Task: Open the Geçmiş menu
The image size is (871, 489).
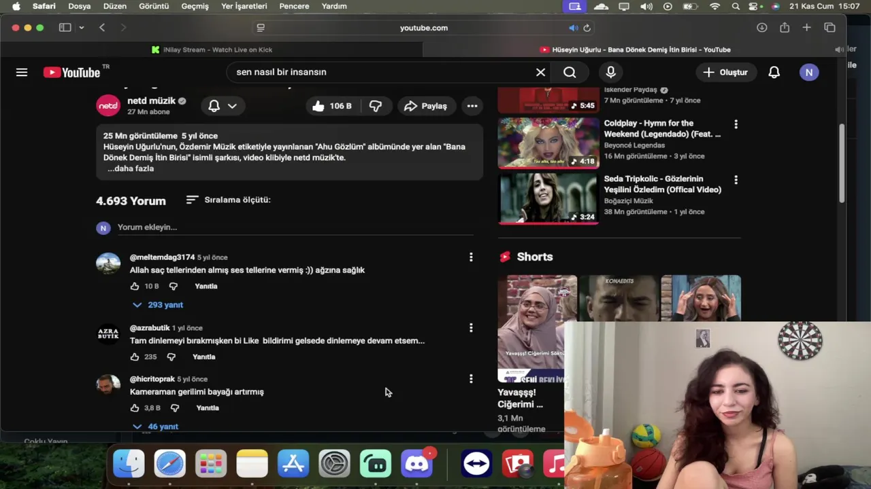Action: [195, 6]
